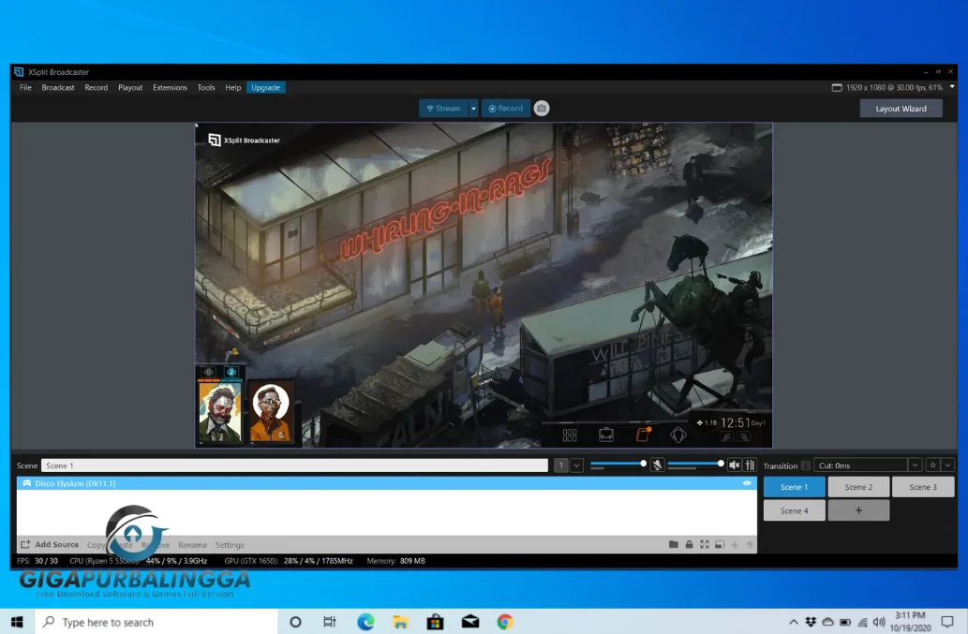Viewport: 968px width, 634px height.
Task: Open the Windows notification center icon
Action: click(947, 622)
